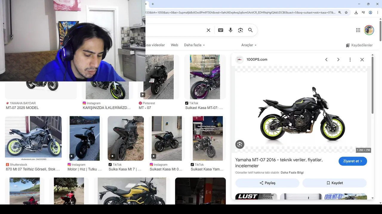Click the YAMAHA BAYDAR source label

click(23, 103)
